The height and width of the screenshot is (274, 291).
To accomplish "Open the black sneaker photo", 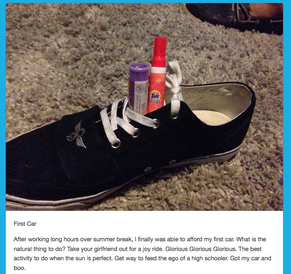I will [144, 107].
